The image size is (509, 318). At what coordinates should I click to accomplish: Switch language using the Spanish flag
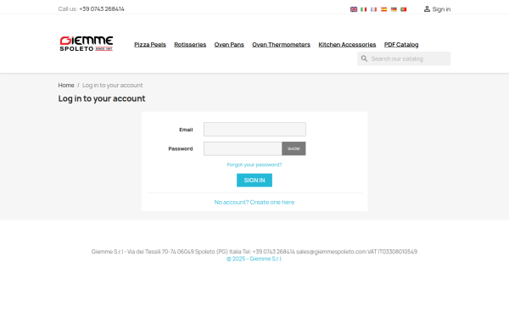point(383,9)
